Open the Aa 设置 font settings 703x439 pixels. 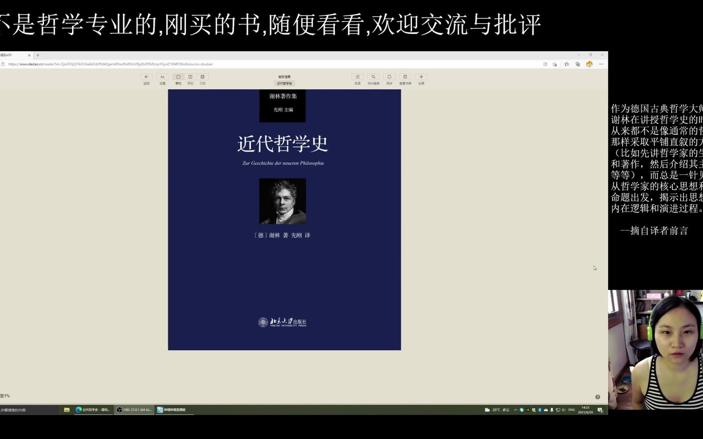162,77
